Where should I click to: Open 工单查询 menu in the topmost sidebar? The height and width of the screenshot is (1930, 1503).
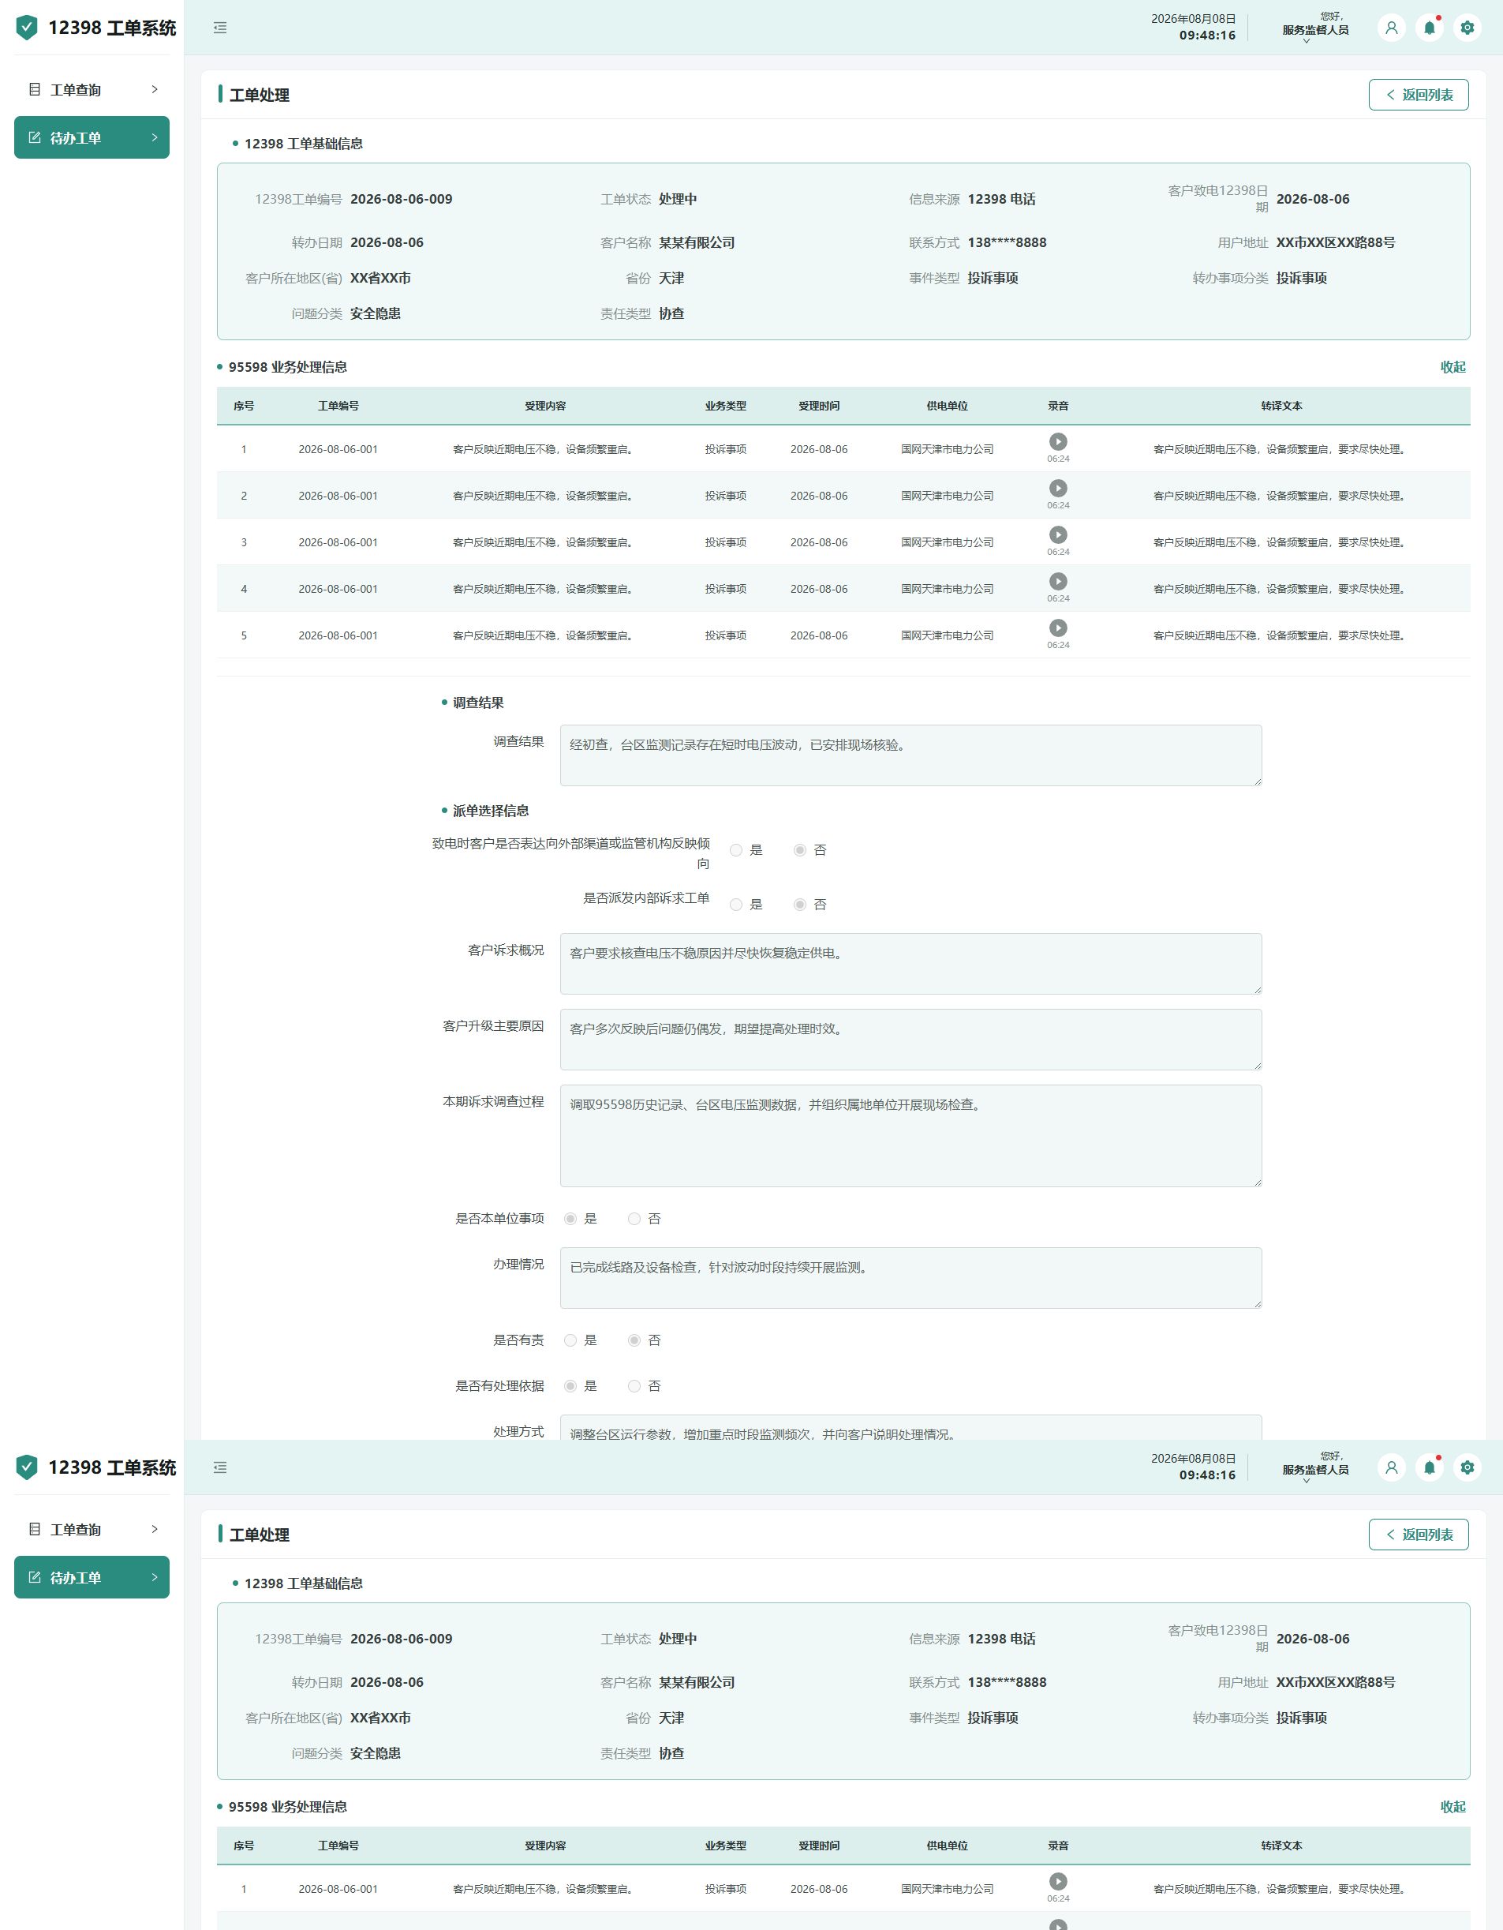pyautogui.click(x=92, y=89)
